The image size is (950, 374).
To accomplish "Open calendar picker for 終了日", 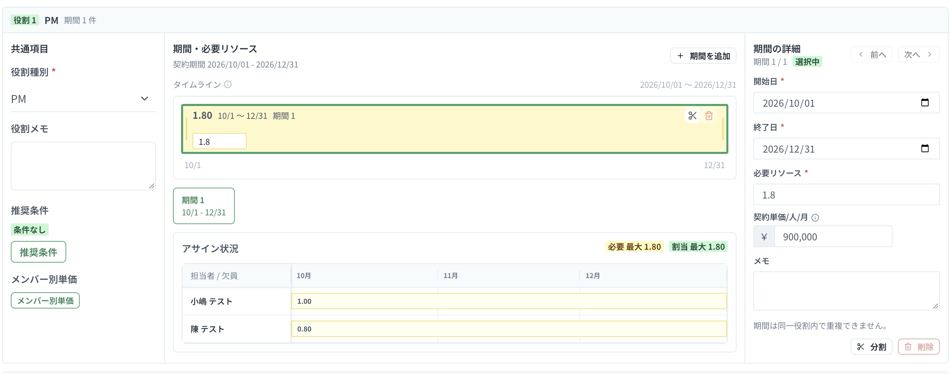I will (925, 149).
